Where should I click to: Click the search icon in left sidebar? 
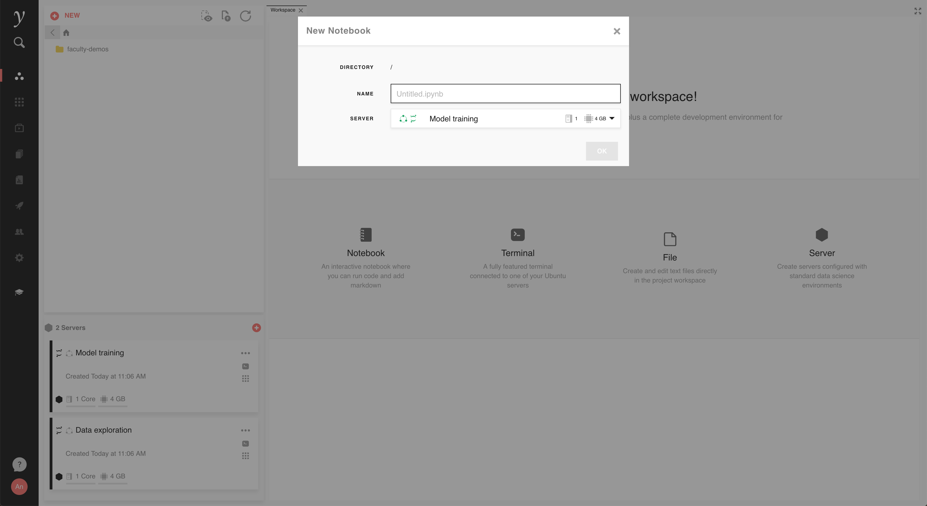[x=19, y=42]
